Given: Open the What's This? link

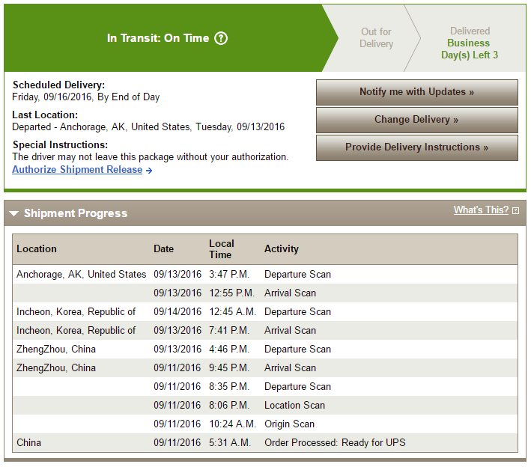Looking at the screenshot, I should tap(481, 210).
